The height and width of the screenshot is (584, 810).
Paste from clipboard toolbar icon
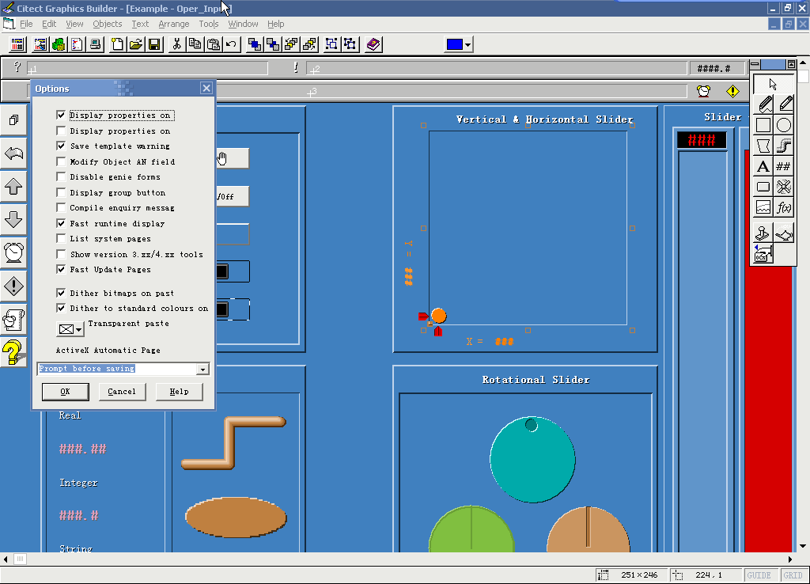pyautogui.click(x=214, y=44)
